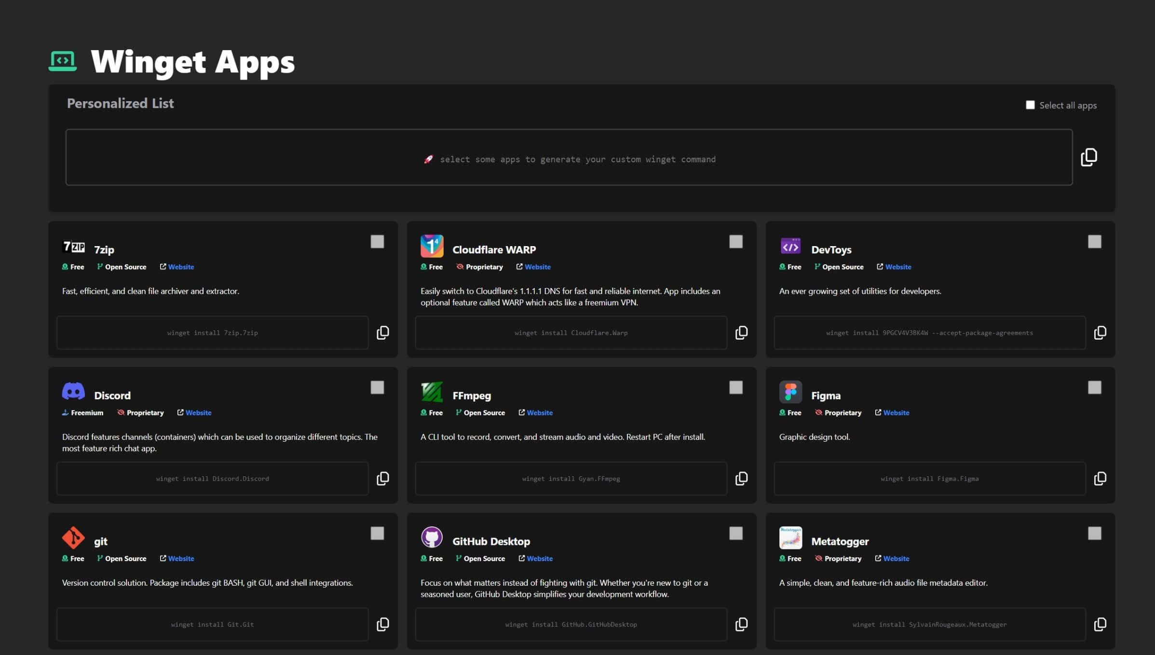Click the GitHub Desktop octocat logo

432,537
